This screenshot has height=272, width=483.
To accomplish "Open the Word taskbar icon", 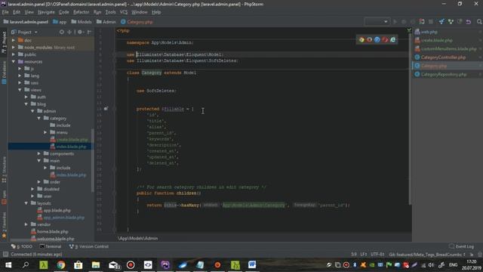I will [252, 264].
